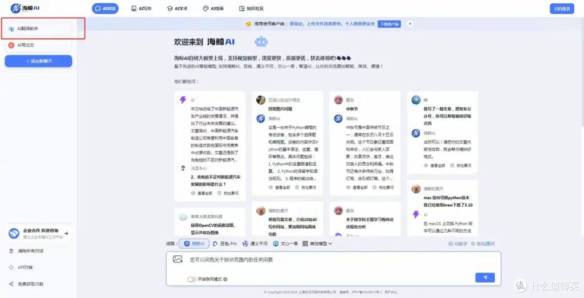Click the 优化提问 star icon

click(473, 244)
